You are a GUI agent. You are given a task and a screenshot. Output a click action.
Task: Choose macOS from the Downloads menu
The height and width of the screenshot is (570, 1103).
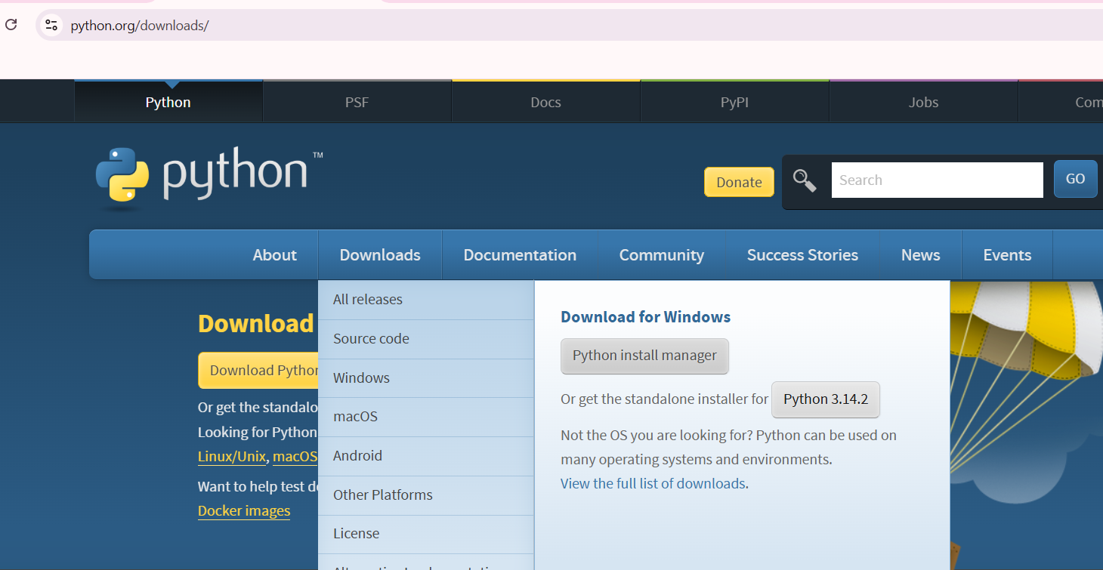(x=355, y=417)
